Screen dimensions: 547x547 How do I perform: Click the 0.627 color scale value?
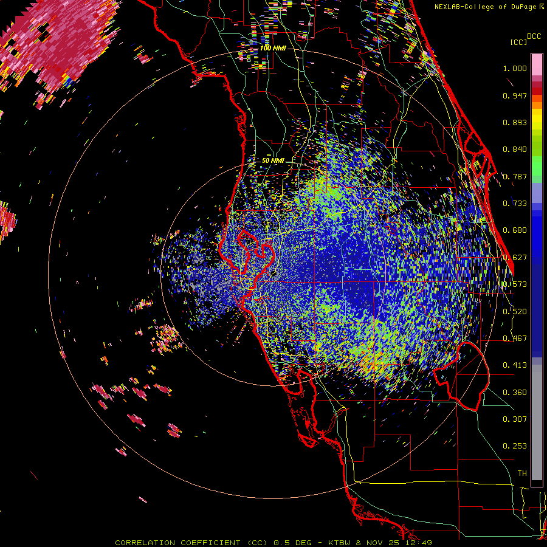coord(515,258)
